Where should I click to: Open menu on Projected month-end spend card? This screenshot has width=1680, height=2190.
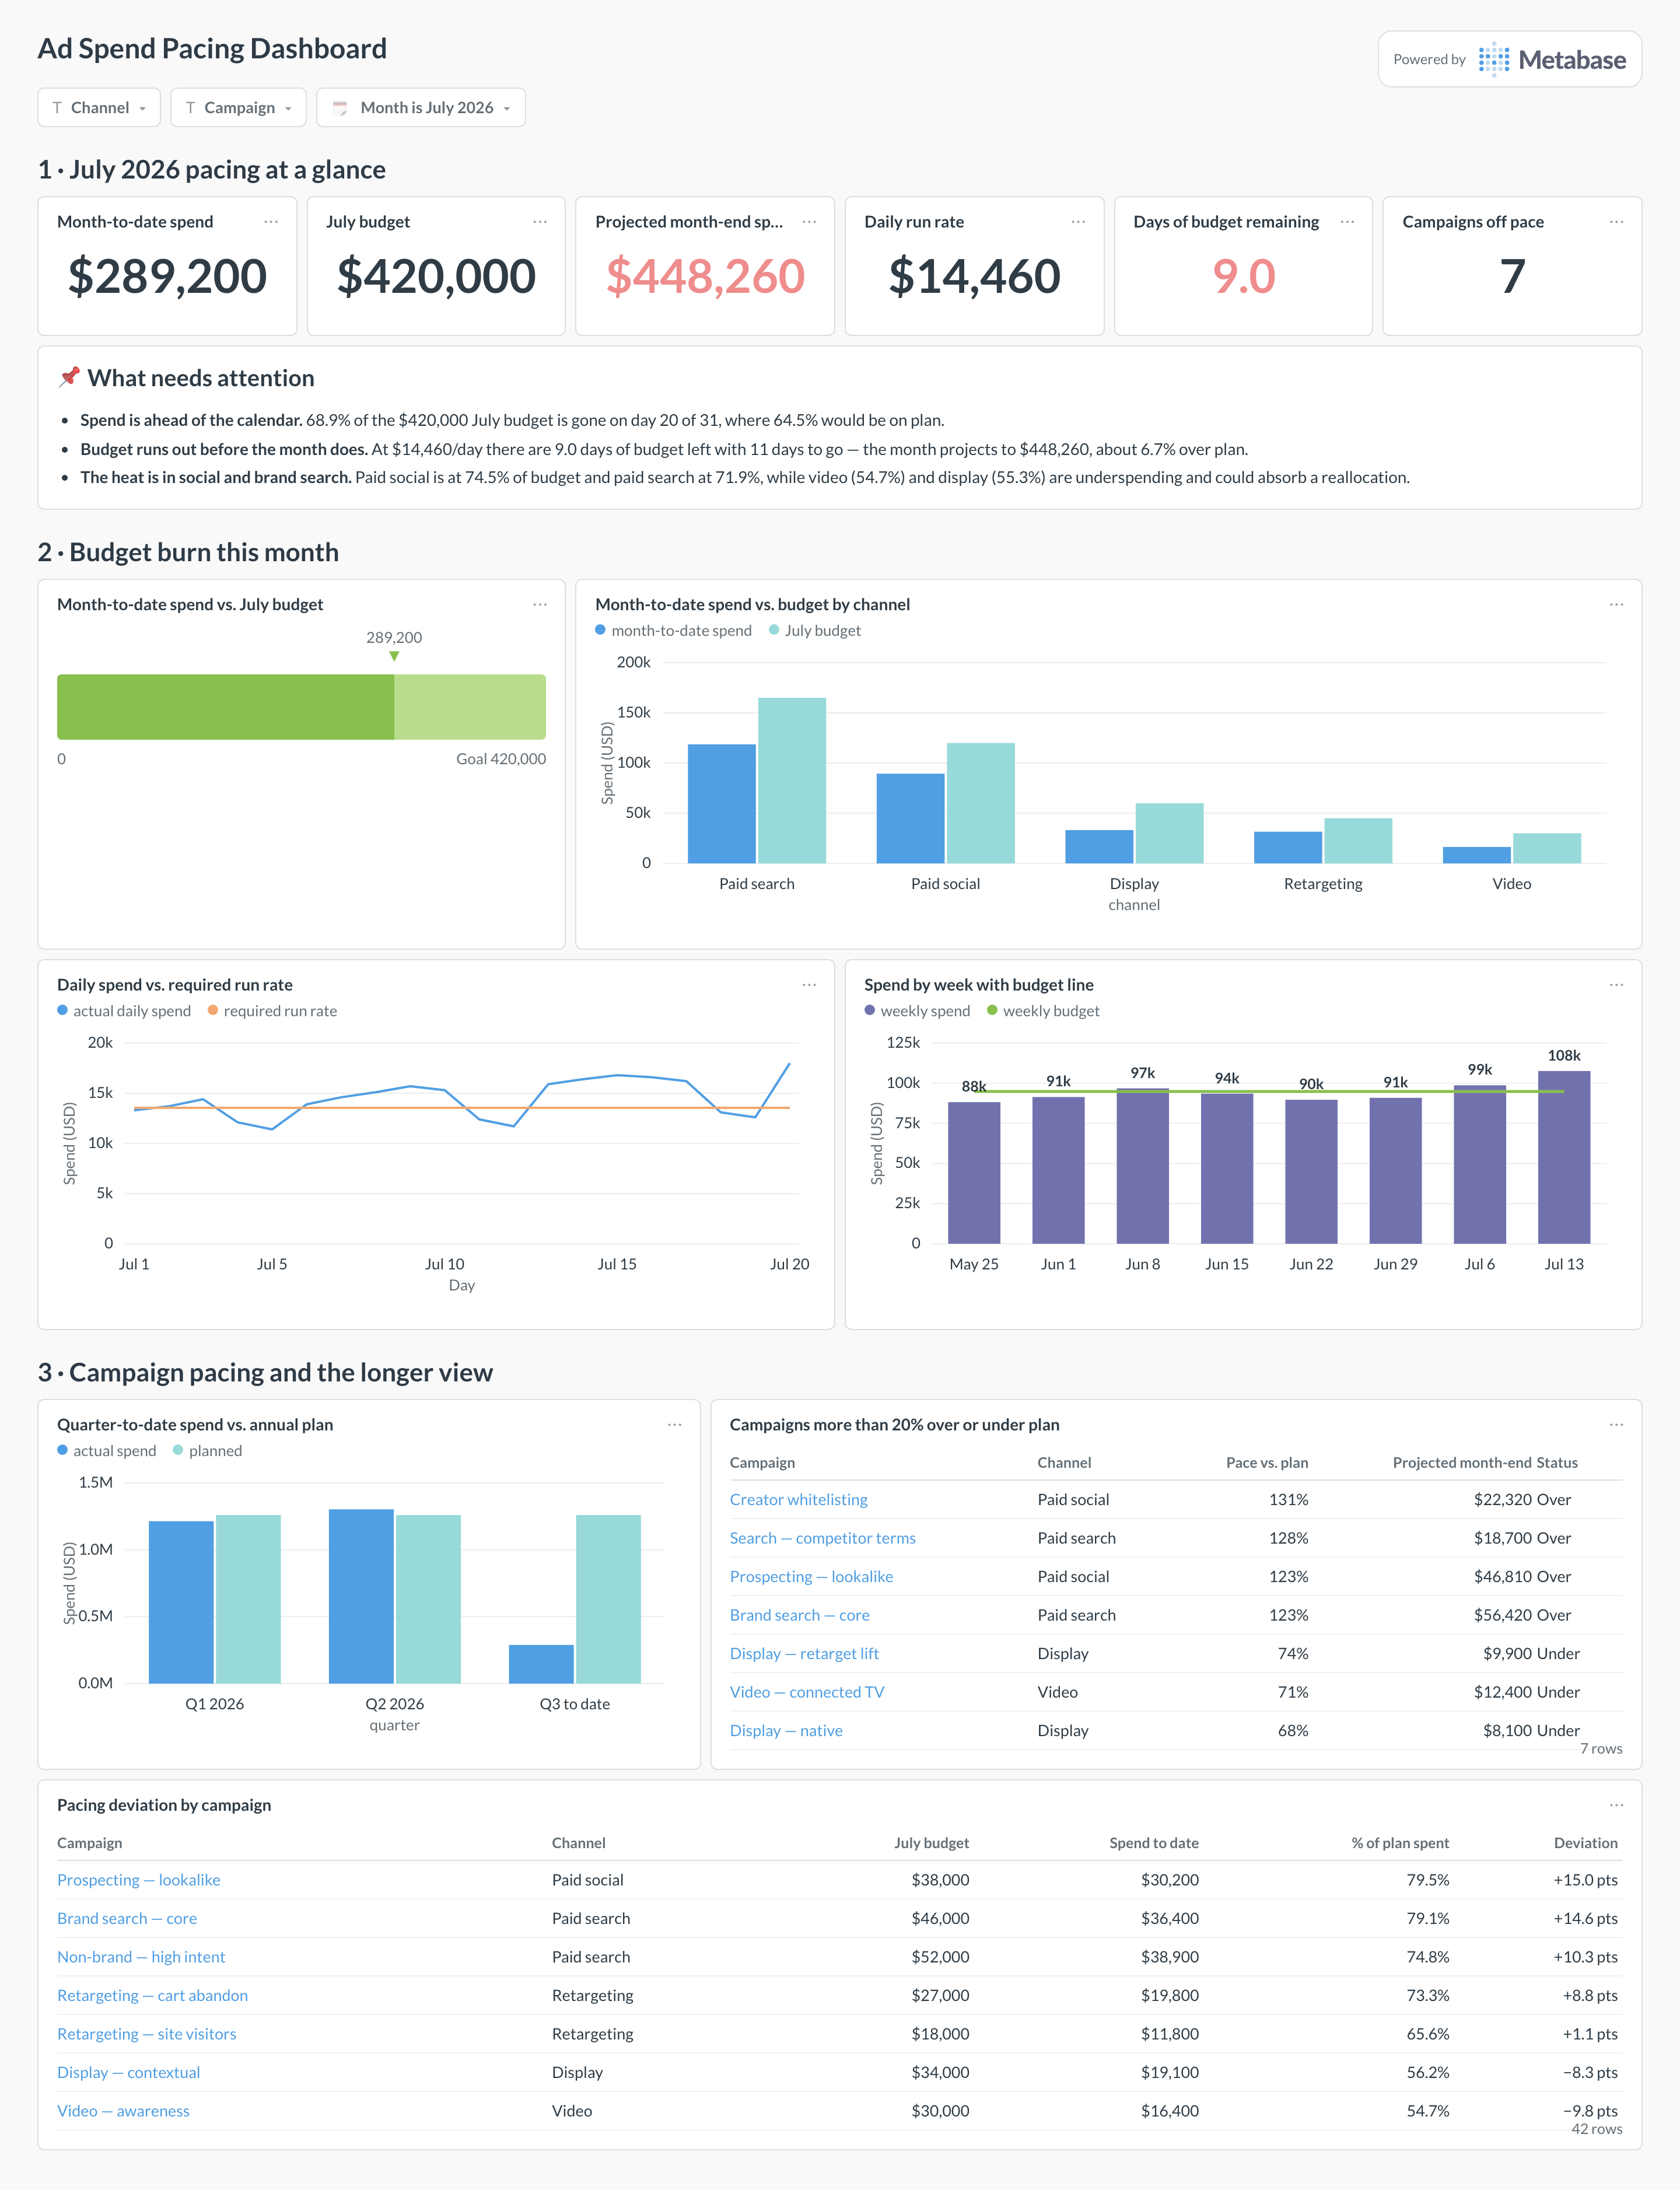pyautogui.click(x=809, y=222)
